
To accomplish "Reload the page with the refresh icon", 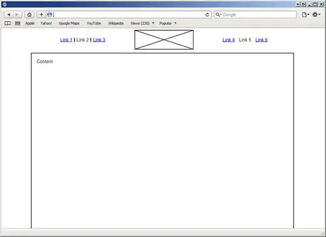I will (207, 14).
